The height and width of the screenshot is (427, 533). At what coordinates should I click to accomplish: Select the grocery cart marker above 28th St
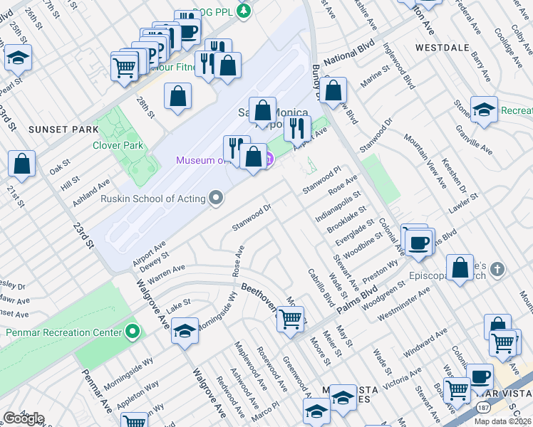tap(125, 67)
